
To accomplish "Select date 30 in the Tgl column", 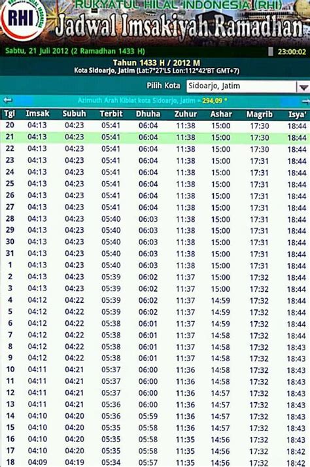I will click(10, 241).
